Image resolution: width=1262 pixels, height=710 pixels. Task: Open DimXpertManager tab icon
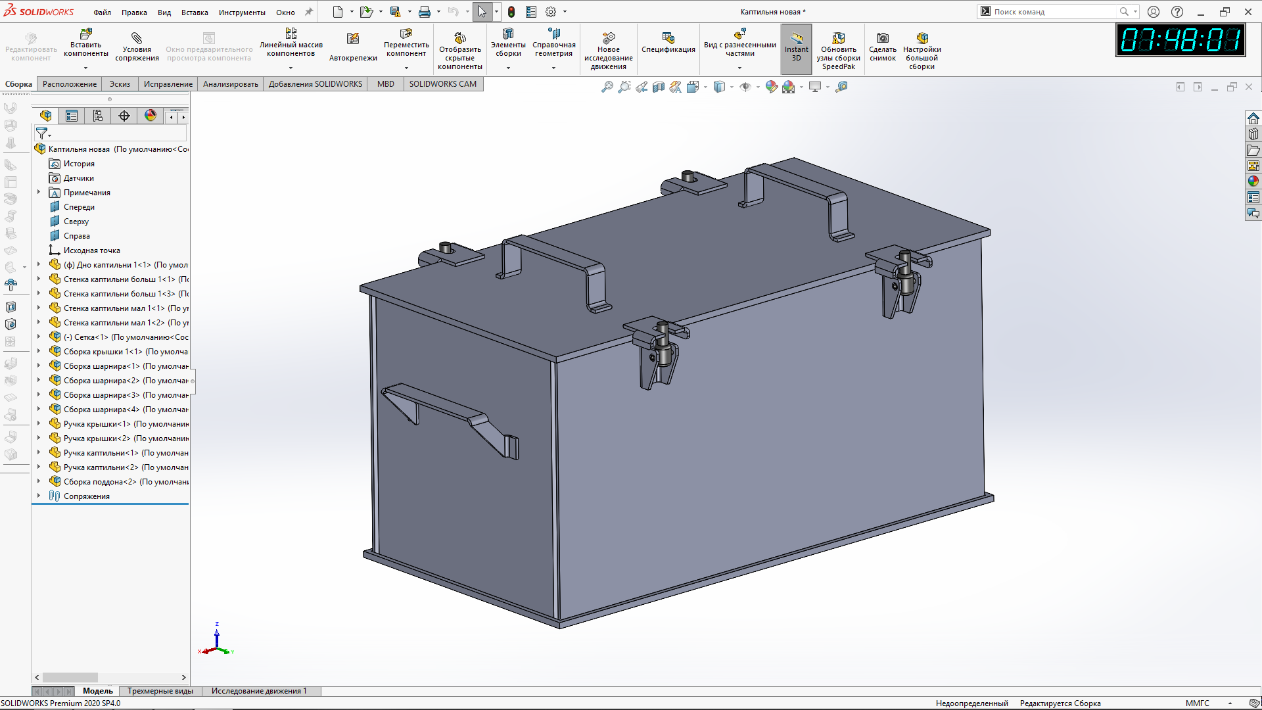tap(124, 116)
